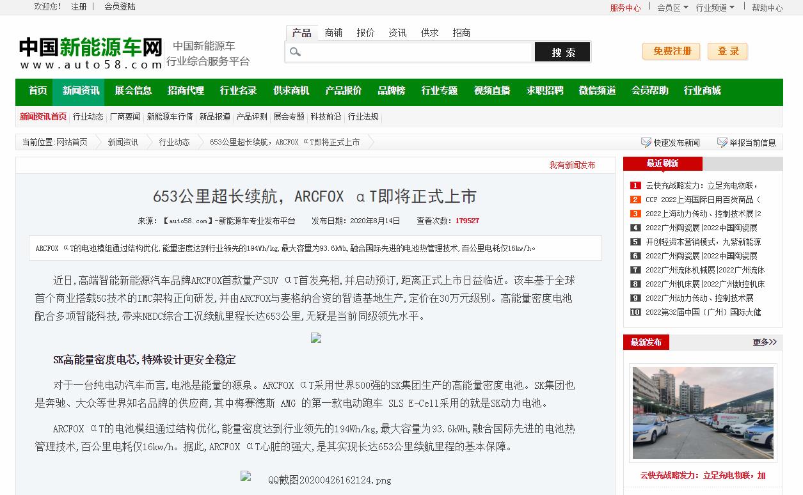This screenshot has height=495, width=803.
Task: Open 品牌榜 navigation item
Action: 392,91
